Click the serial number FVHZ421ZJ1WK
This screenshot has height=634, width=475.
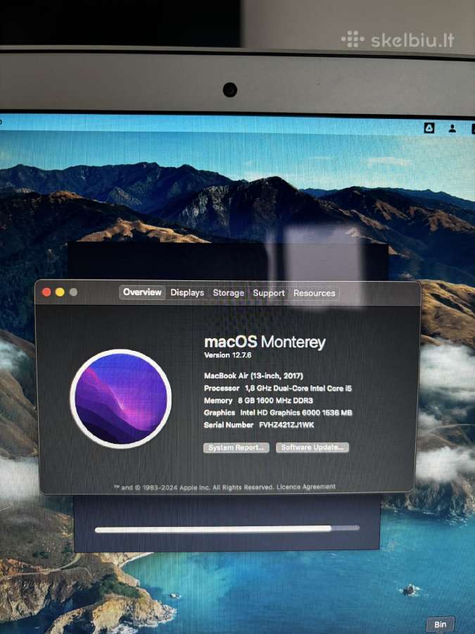click(x=286, y=425)
